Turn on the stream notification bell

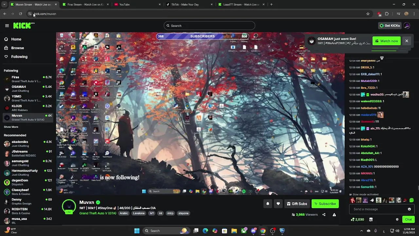tap(268, 204)
